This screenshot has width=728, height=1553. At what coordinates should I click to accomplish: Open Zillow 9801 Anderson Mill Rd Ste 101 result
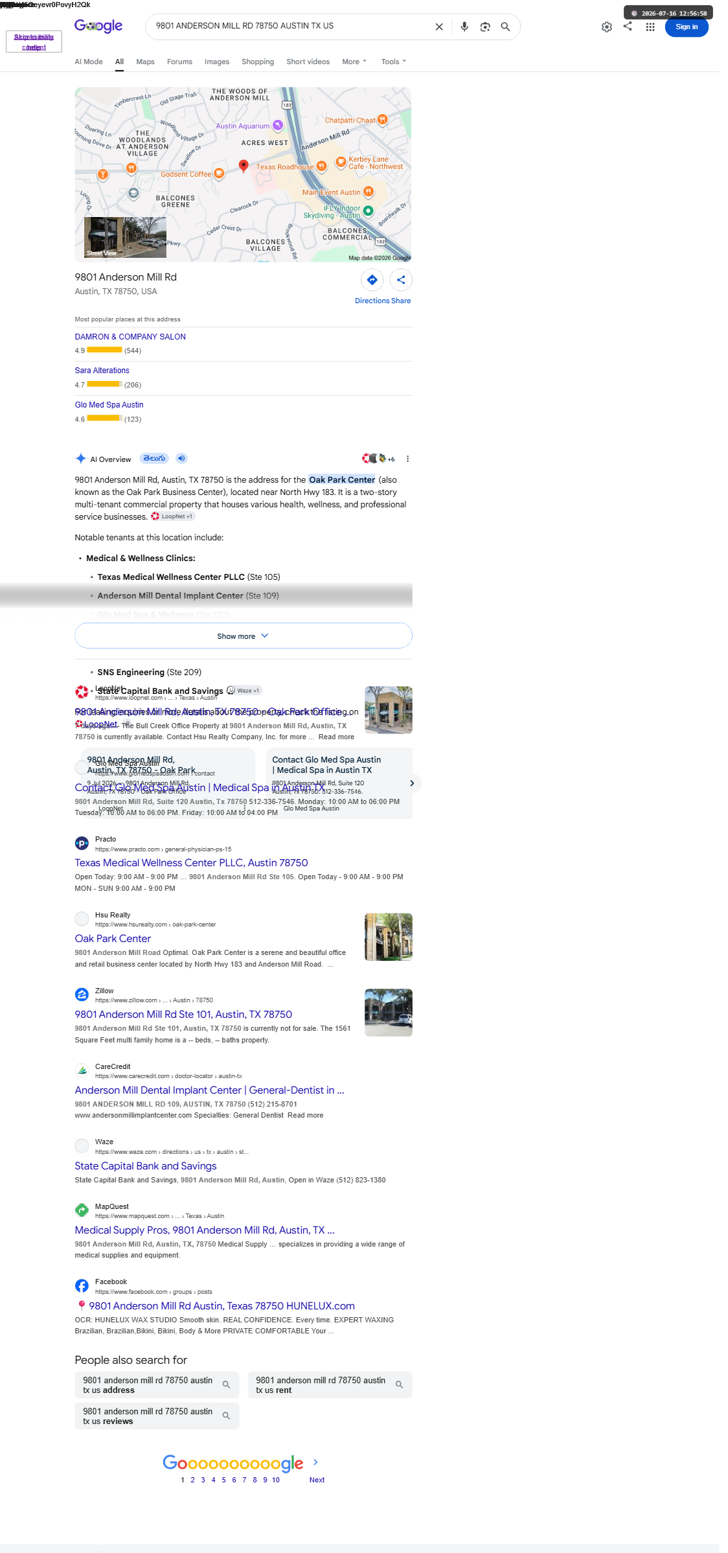183,1015
